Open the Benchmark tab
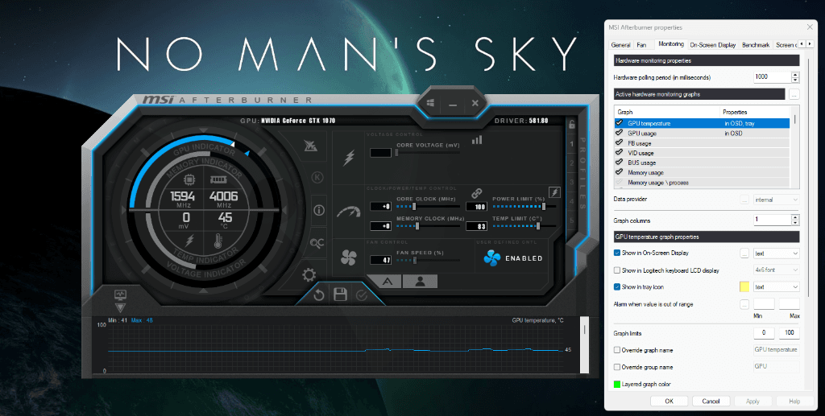Image resolution: width=825 pixels, height=416 pixels. point(756,45)
